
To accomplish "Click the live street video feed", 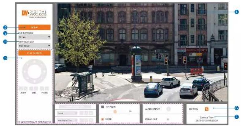I will coord(141,53).
